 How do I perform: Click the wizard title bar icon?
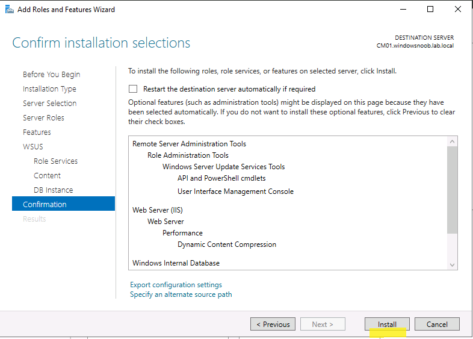(x=10, y=10)
